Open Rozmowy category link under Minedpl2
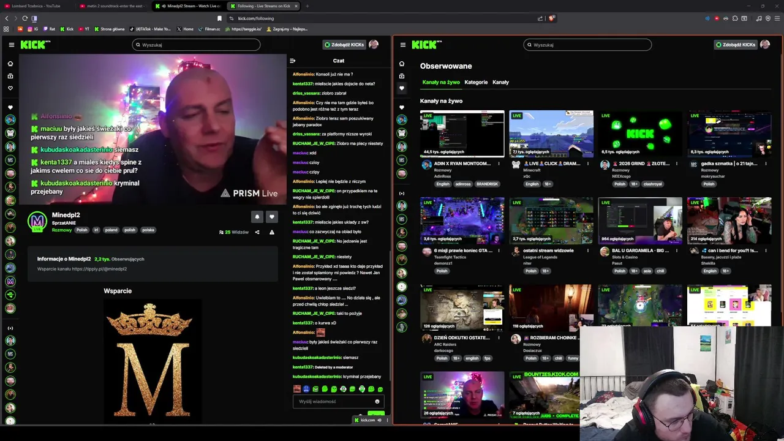The width and height of the screenshot is (784, 441). pos(61,230)
